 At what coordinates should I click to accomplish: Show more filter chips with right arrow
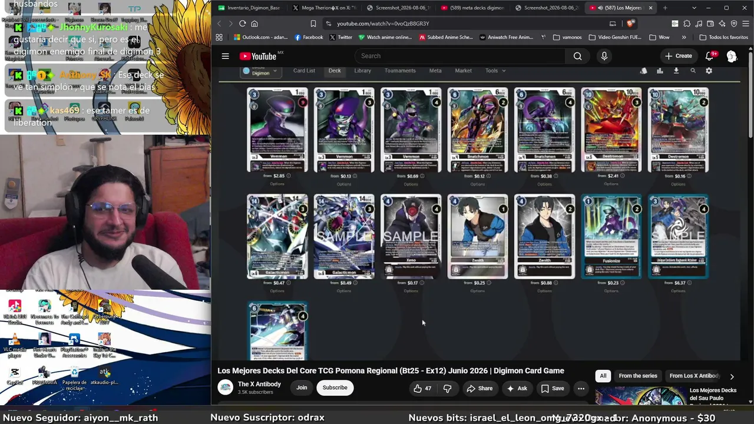pos(732,376)
